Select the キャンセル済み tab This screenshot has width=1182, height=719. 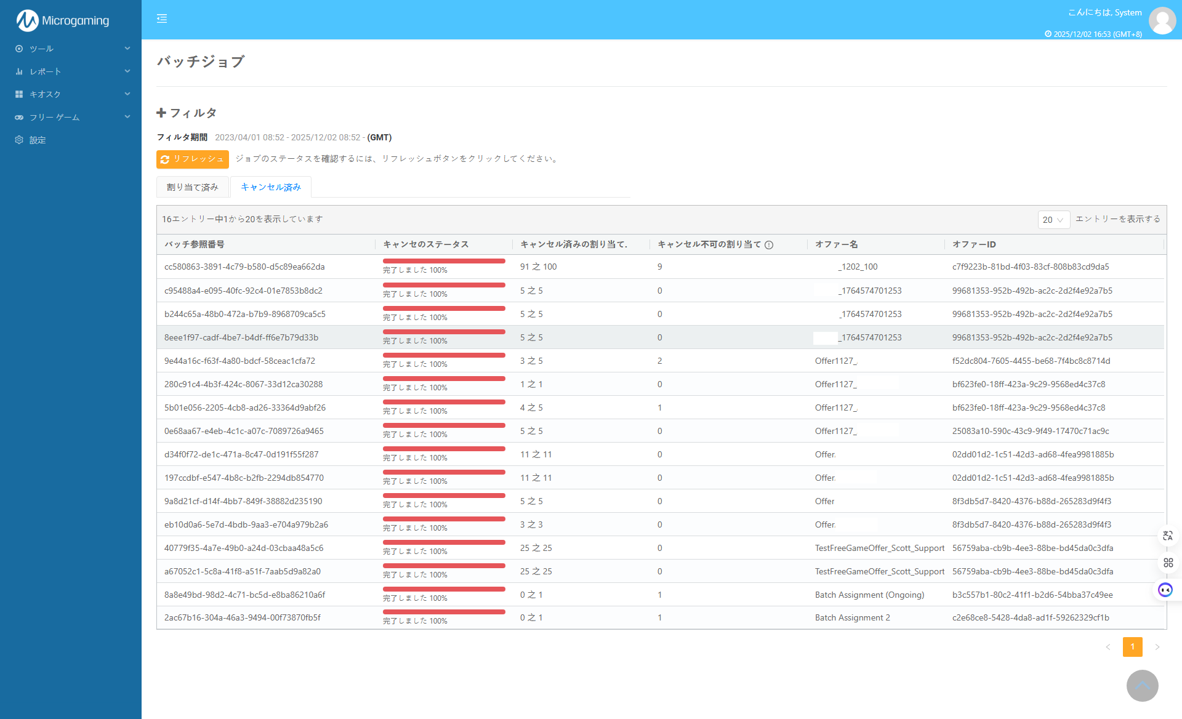[x=271, y=187]
